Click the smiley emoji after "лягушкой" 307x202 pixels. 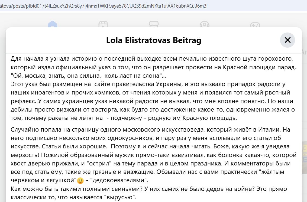click(80, 180)
